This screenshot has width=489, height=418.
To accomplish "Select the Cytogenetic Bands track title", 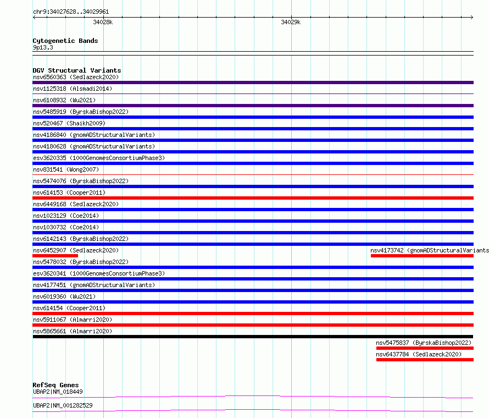I will (65, 41).
